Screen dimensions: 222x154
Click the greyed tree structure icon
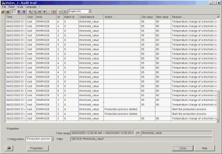pyautogui.click(x=61, y=11)
